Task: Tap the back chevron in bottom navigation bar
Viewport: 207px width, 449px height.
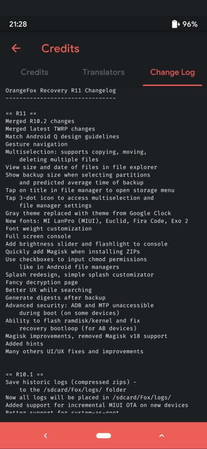Action: click(x=45, y=436)
